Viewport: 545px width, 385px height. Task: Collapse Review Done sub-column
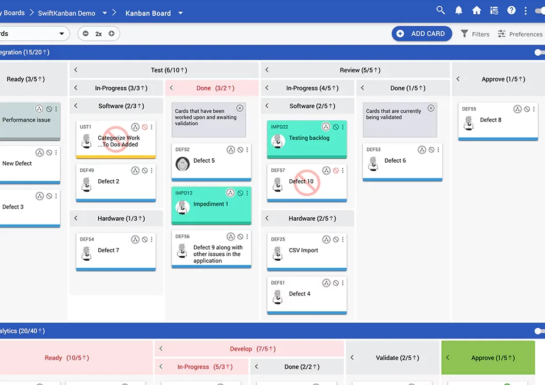click(x=363, y=88)
